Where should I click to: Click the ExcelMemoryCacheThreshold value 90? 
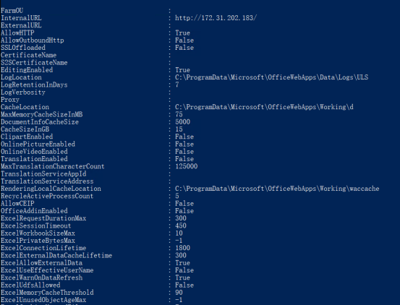click(179, 293)
